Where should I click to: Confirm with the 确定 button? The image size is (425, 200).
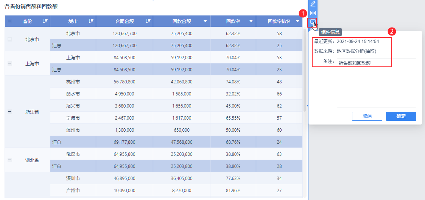(401, 116)
